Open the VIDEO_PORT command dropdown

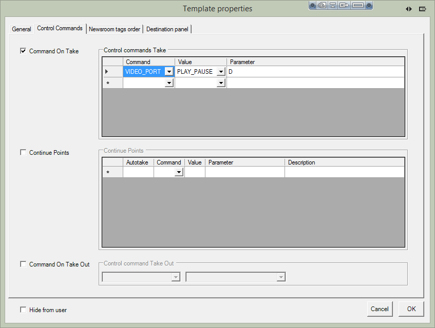pyautogui.click(x=169, y=72)
